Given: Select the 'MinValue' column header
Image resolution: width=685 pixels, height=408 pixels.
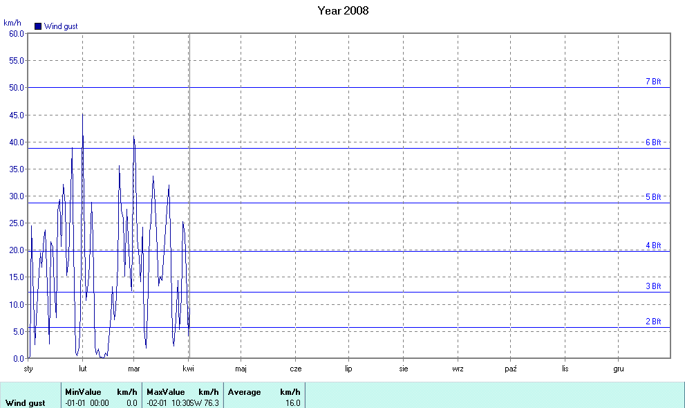Looking at the screenshot, I should coord(83,392).
